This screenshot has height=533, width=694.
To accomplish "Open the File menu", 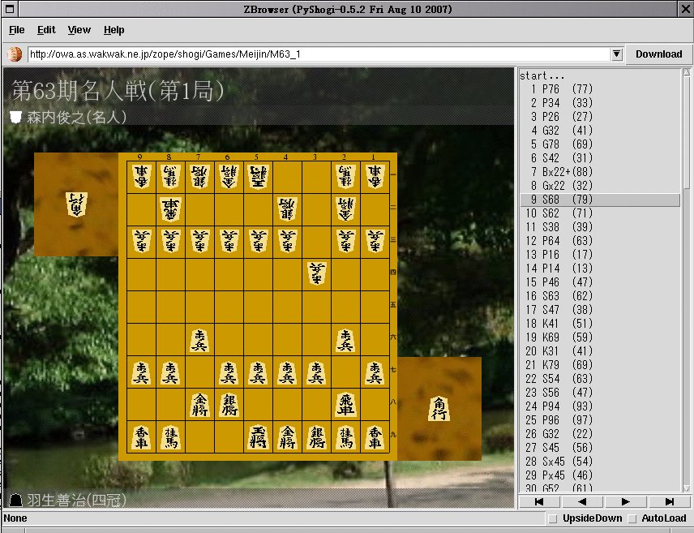I will [16, 30].
